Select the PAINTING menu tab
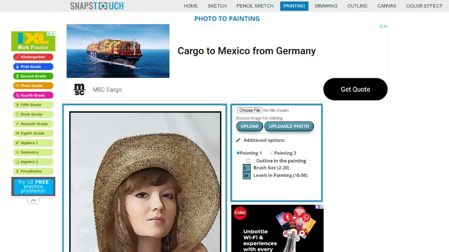The width and height of the screenshot is (449, 252). [294, 6]
